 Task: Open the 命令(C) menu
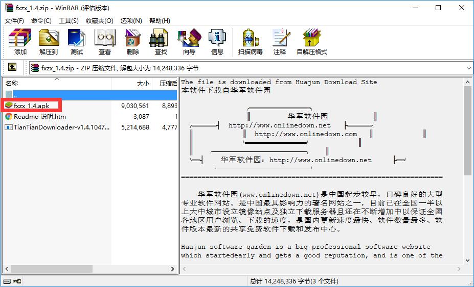pos(41,20)
